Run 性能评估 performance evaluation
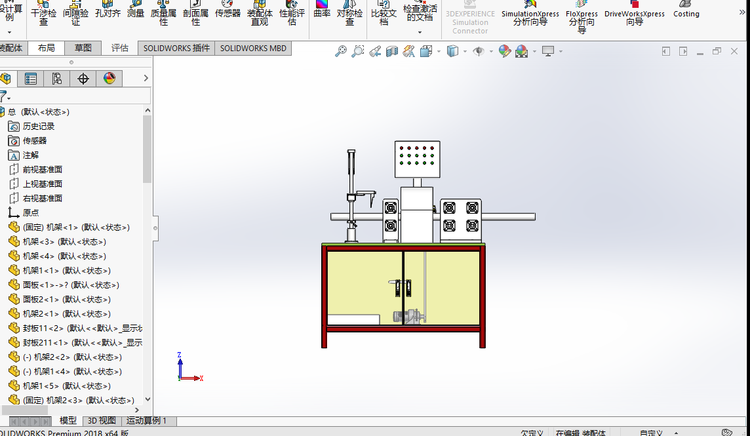 click(292, 12)
